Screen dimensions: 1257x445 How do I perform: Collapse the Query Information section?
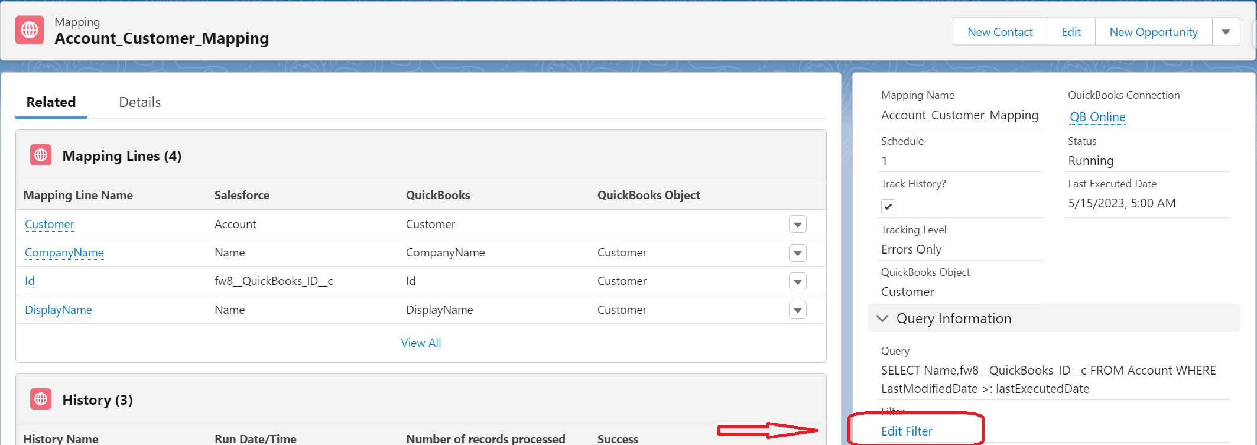882,319
